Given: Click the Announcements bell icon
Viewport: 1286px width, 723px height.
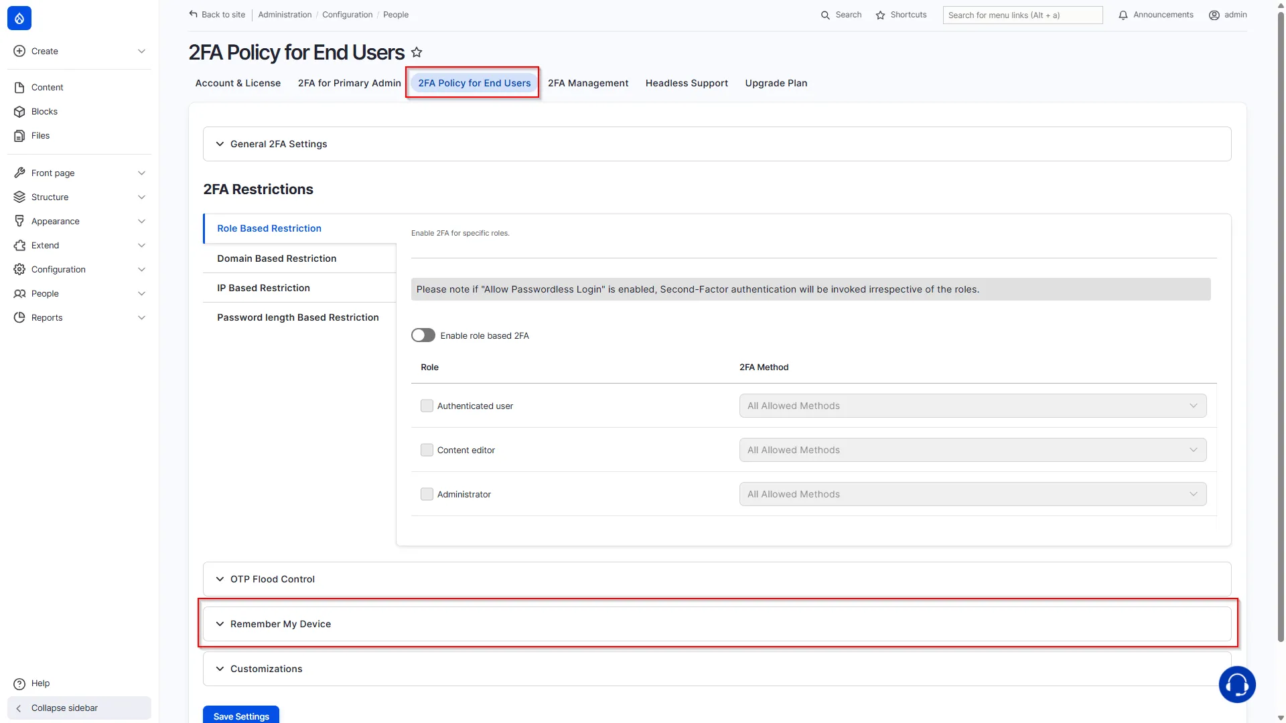Looking at the screenshot, I should pos(1123,15).
